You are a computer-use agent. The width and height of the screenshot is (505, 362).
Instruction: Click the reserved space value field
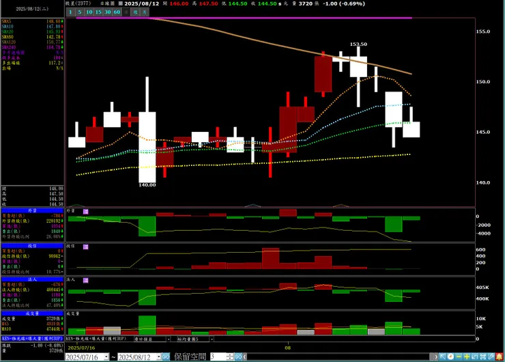tap(218, 357)
